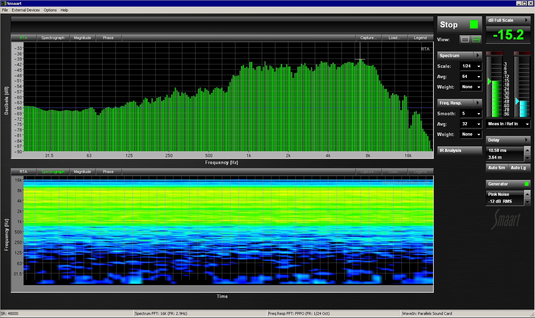Select Phase tab in lower graph
535x318 pixels.
108,172
